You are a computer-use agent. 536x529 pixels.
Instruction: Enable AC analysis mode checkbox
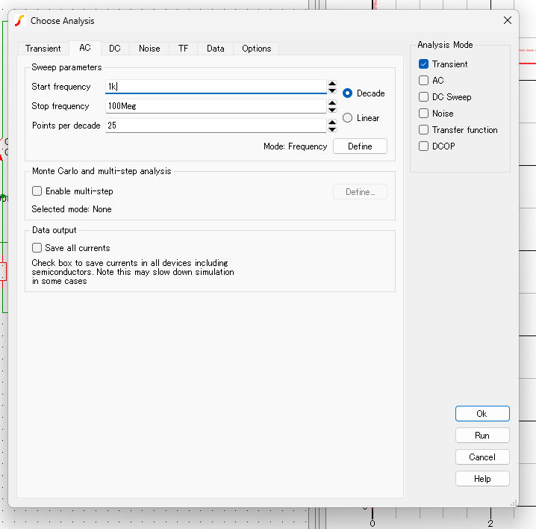pyautogui.click(x=424, y=81)
